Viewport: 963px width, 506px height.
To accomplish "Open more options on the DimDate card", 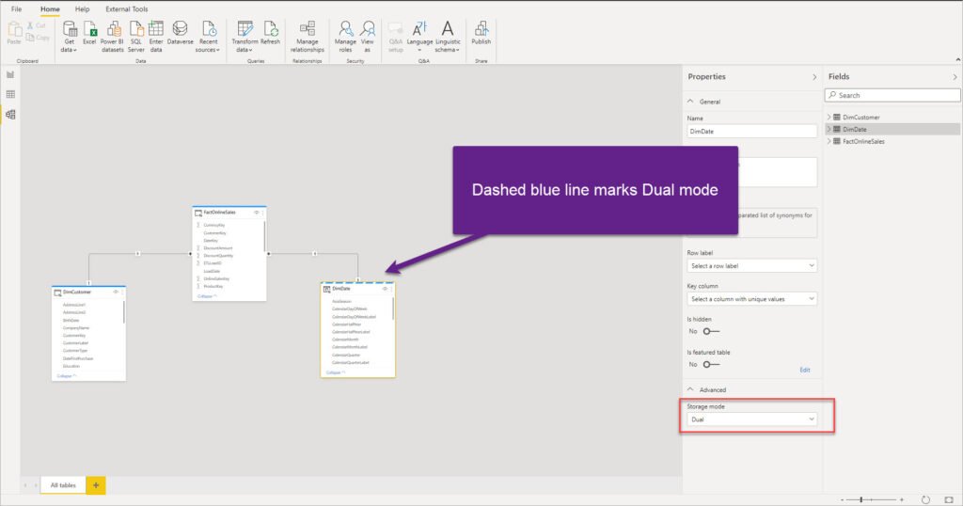I will (x=392, y=289).
